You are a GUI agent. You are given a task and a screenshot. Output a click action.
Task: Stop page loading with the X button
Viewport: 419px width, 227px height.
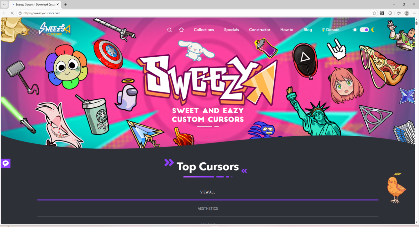[x=12, y=13]
